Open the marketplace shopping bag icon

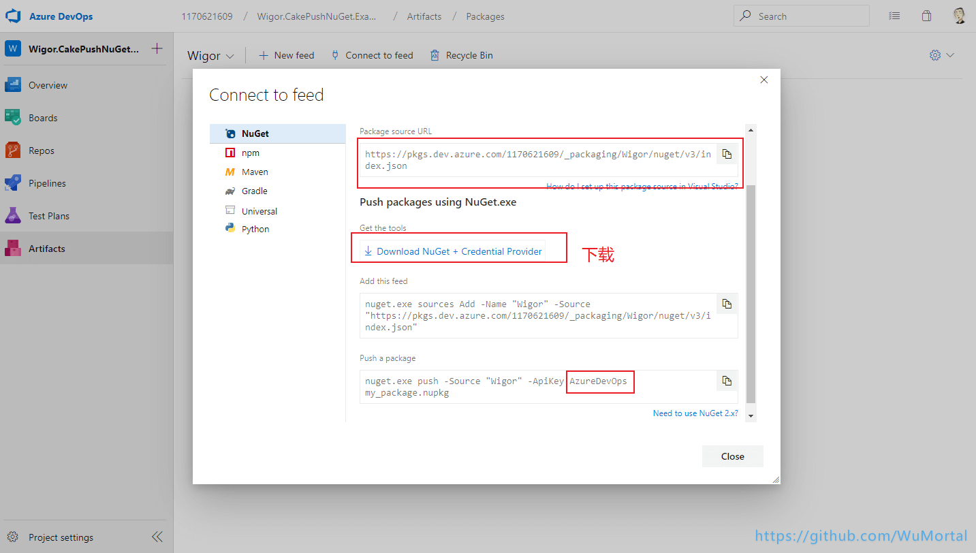pos(926,16)
